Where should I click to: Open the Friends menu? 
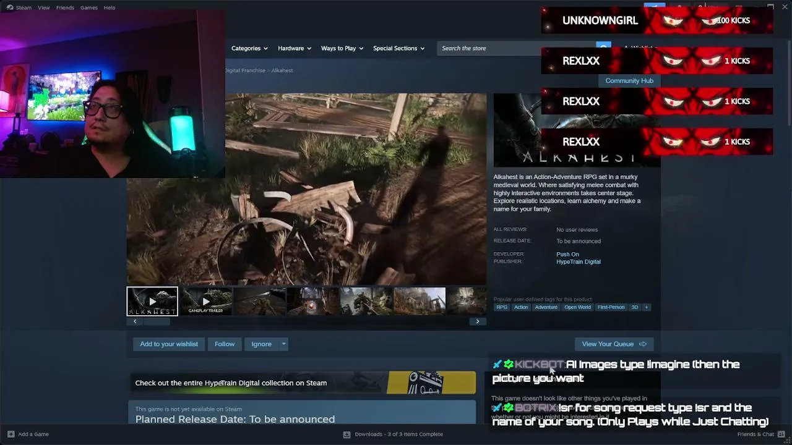coord(65,7)
